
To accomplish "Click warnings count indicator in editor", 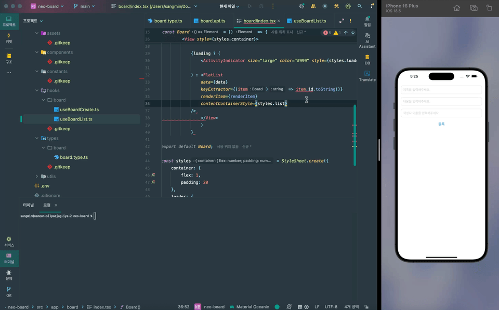I will pos(337,32).
